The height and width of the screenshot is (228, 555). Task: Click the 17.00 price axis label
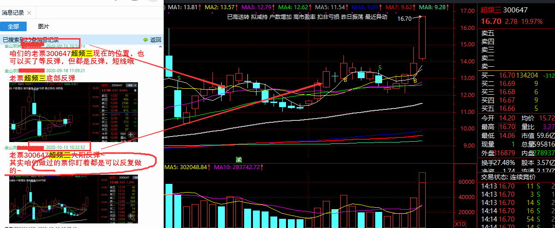point(467,11)
